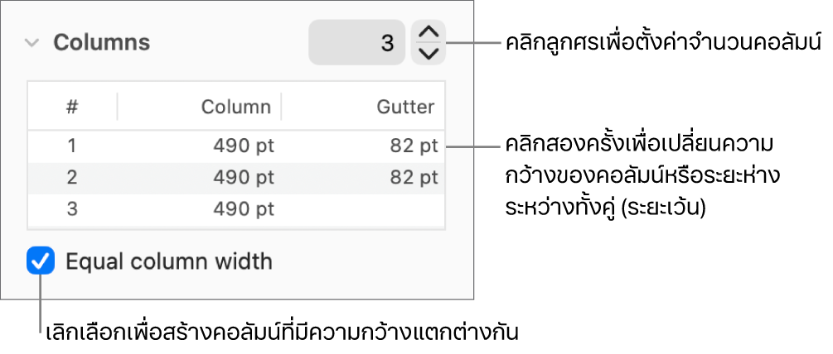Click the Column table header
Screen dimensions: 833x354
tap(235, 107)
